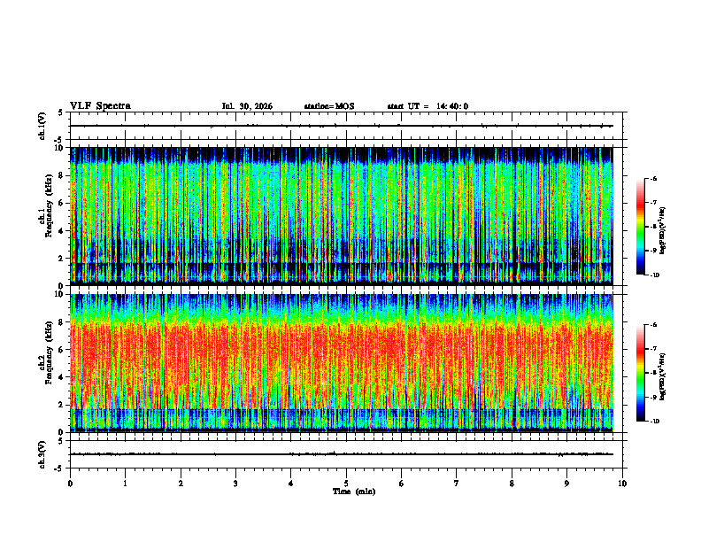Click the ch.3 voltage waveform trace

[342, 454]
